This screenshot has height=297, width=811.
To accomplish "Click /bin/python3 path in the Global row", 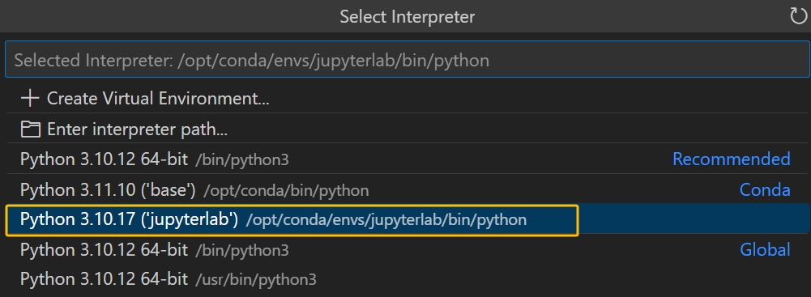I will coord(242,251).
